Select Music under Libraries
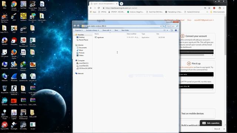 80,50
